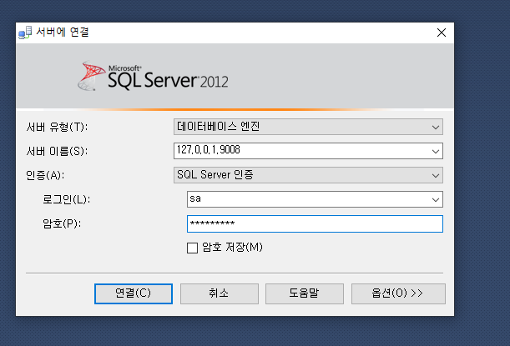The width and height of the screenshot is (510, 346).
Task: Click the login field containing sa
Action: 315,199
